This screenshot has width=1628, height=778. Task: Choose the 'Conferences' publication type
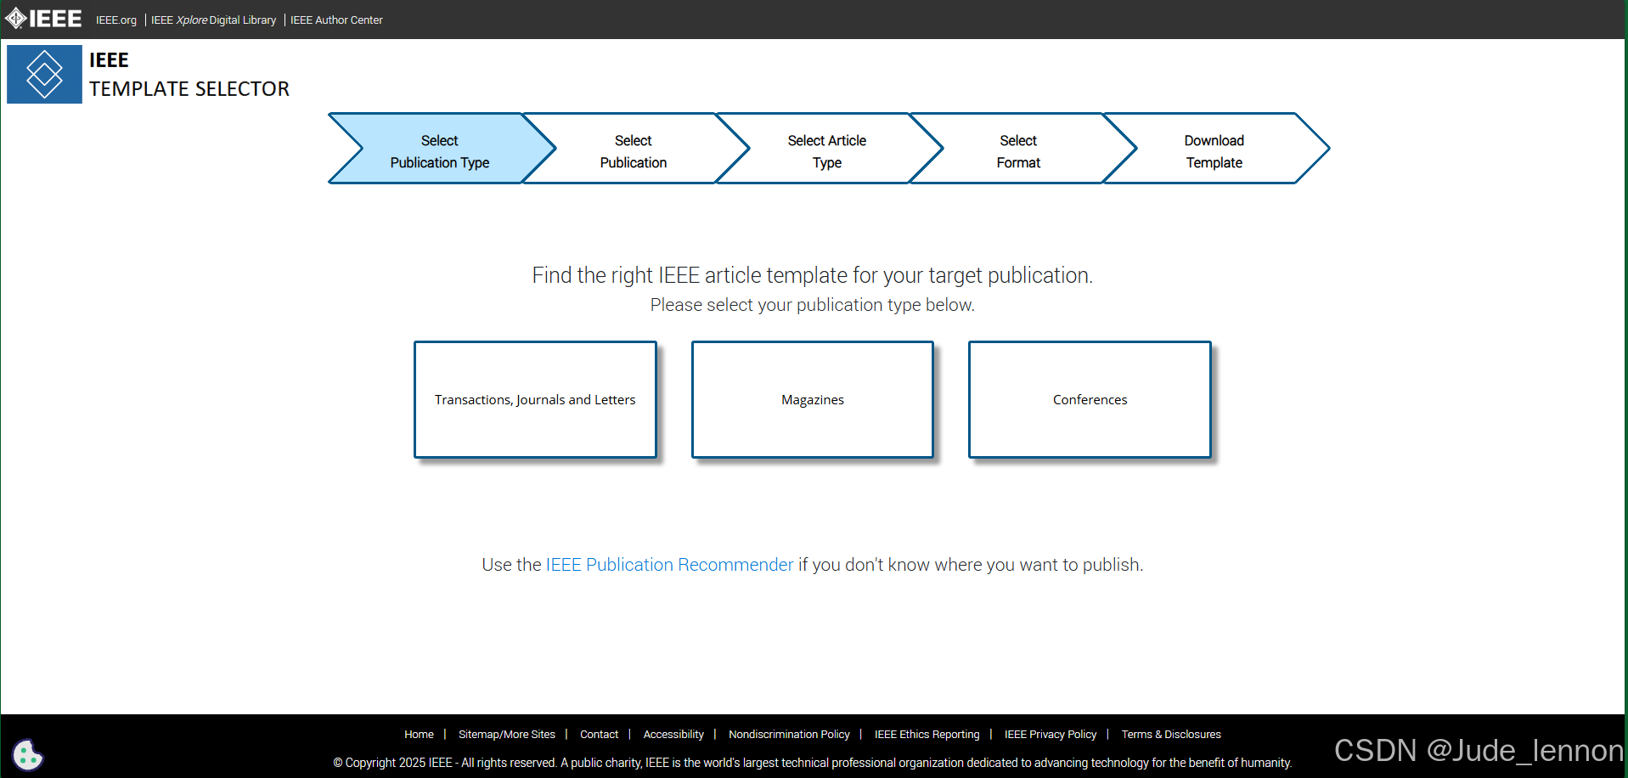pyautogui.click(x=1090, y=399)
